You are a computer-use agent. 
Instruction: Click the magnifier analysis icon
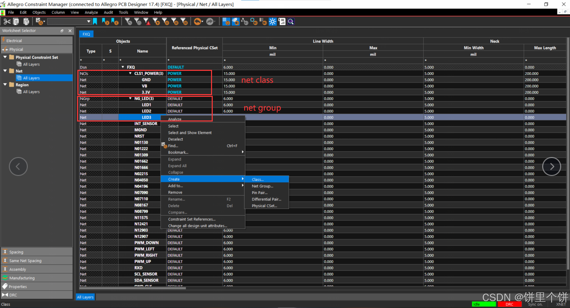pos(291,22)
